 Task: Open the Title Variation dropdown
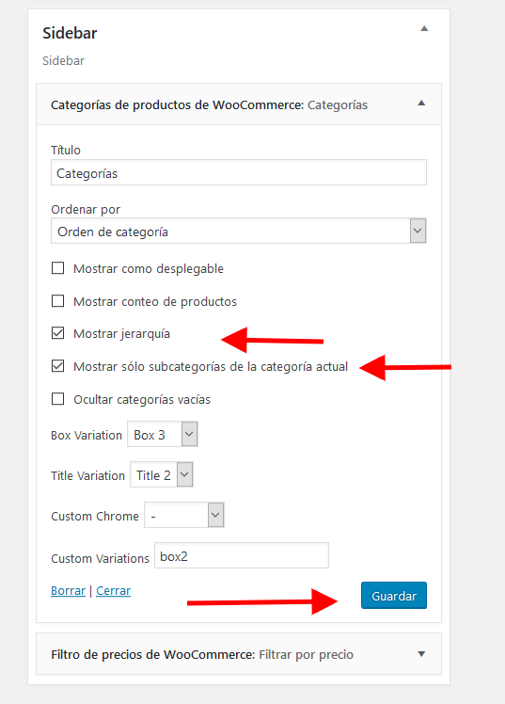click(x=162, y=474)
